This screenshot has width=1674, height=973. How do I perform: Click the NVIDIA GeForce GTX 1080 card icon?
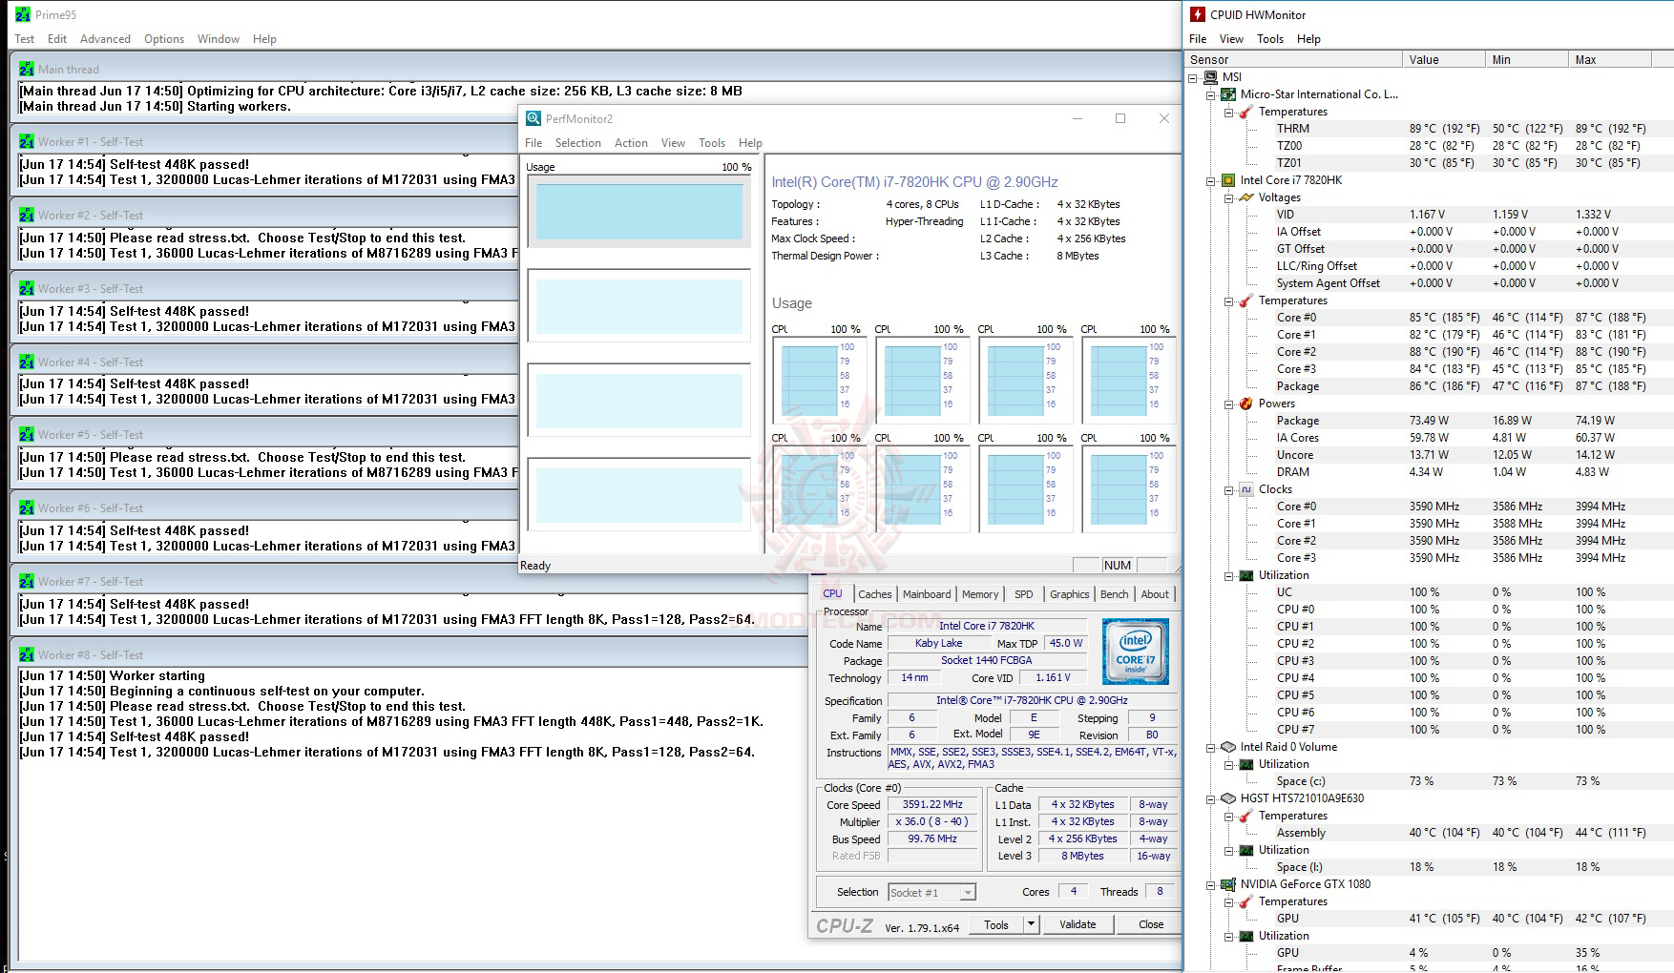click(x=1228, y=884)
